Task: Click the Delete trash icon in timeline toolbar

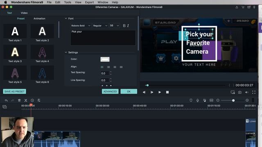Action: click(19, 100)
